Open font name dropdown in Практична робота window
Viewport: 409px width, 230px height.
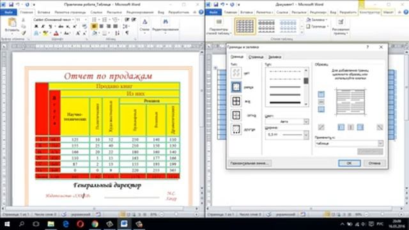pyautogui.click(x=72, y=20)
